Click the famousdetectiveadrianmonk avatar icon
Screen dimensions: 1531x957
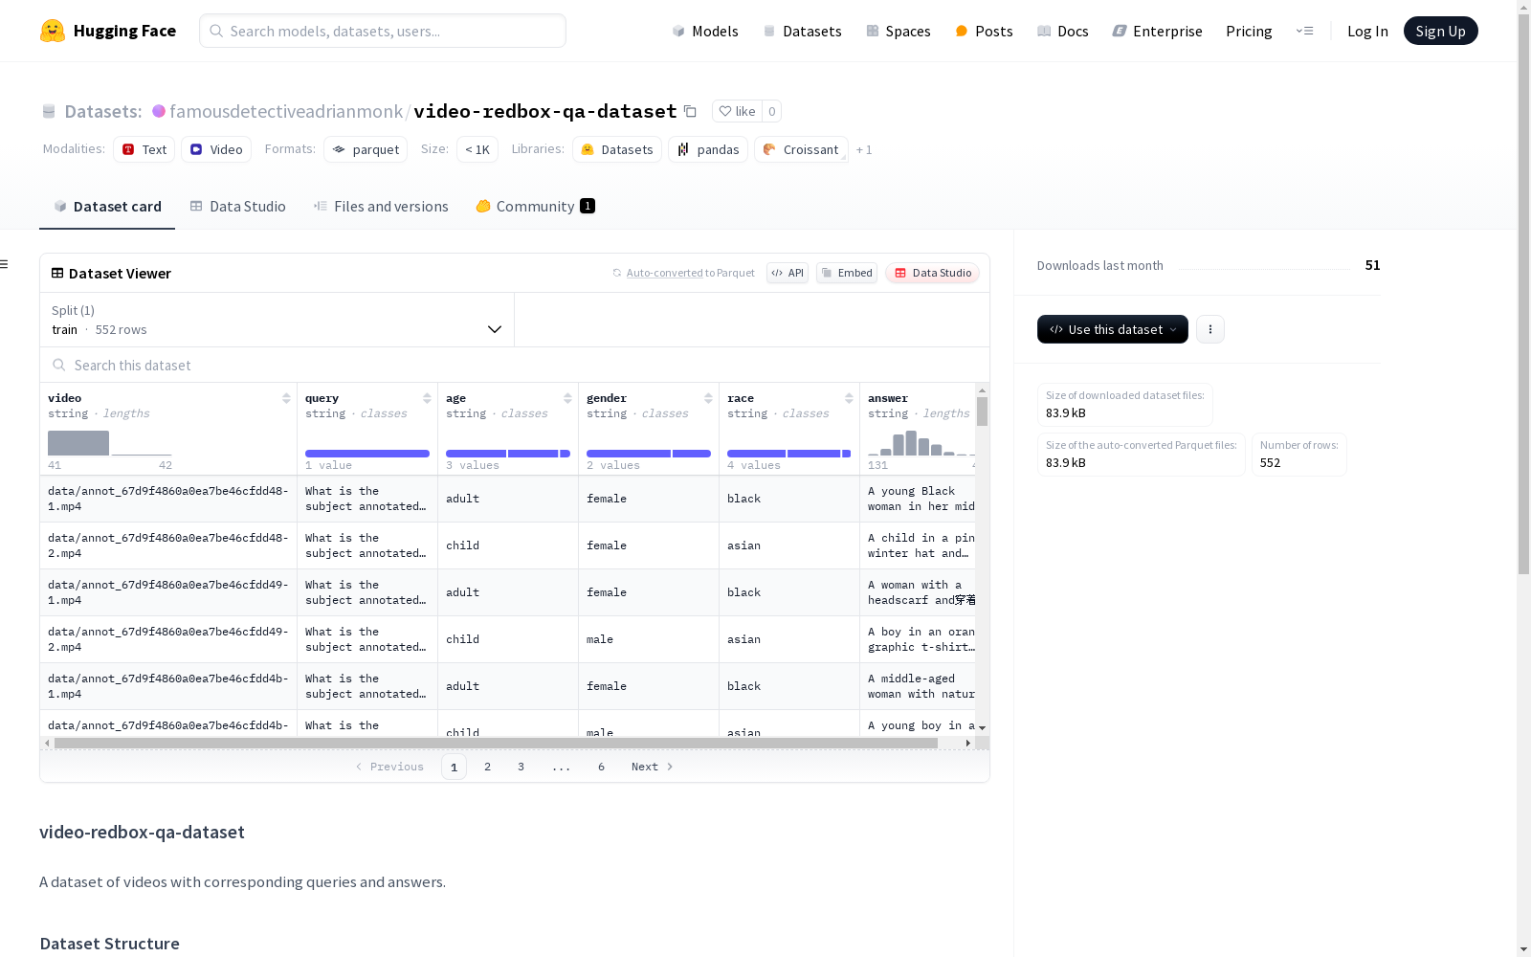point(159,111)
